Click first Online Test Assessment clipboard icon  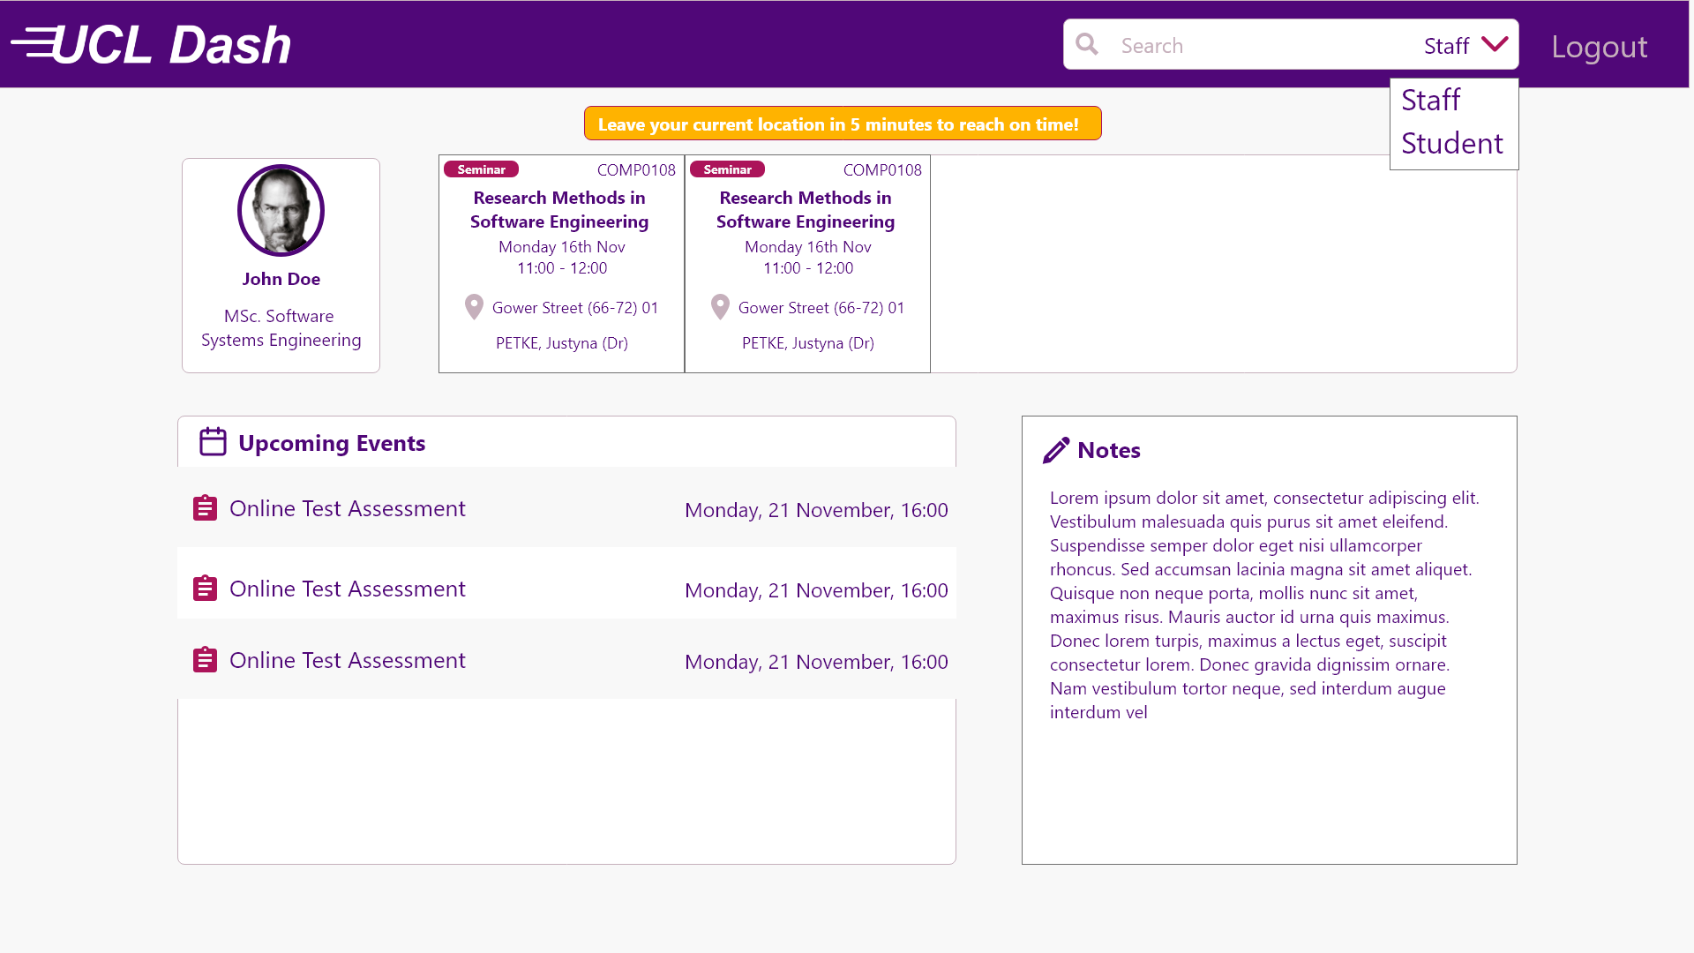click(x=205, y=508)
